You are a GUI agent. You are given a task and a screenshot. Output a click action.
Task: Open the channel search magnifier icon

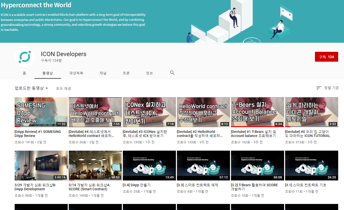172,73
